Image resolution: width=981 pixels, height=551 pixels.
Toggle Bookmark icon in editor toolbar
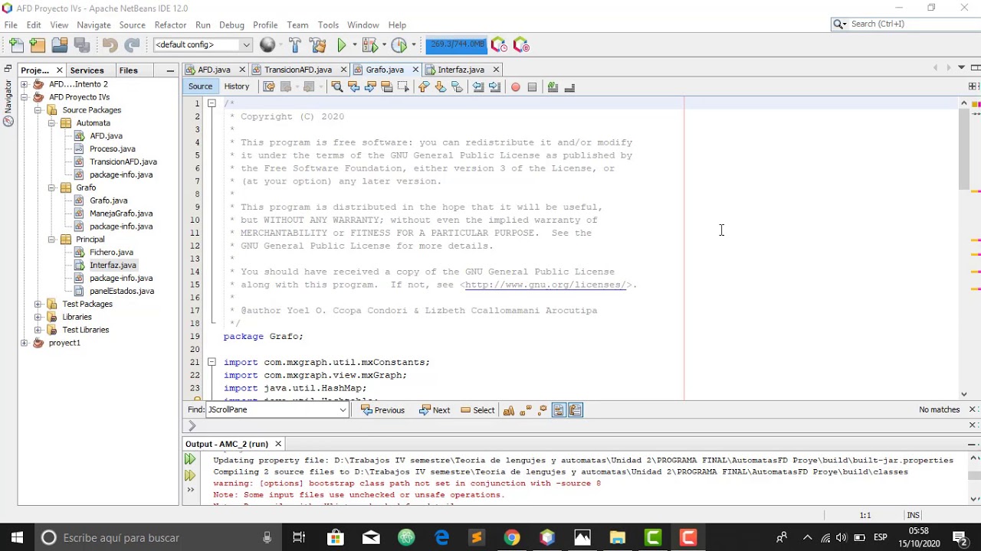(x=458, y=87)
